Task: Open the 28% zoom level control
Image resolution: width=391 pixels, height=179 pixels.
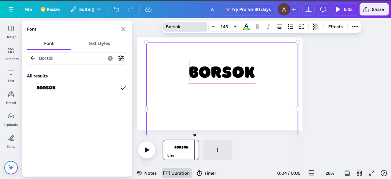Action: [x=330, y=173]
